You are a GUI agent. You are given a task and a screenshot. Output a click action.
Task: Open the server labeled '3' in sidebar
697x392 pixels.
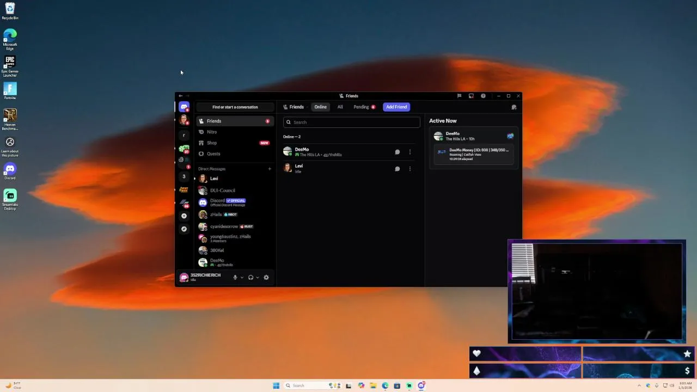pos(184,176)
